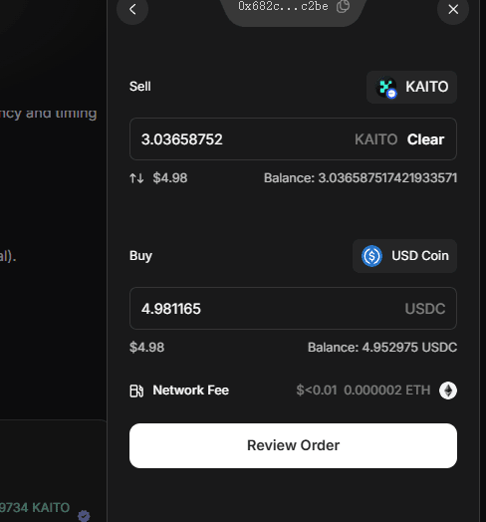Copy the 0x682c...c2be wallet address
This screenshot has width=486, height=522.
click(343, 6)
